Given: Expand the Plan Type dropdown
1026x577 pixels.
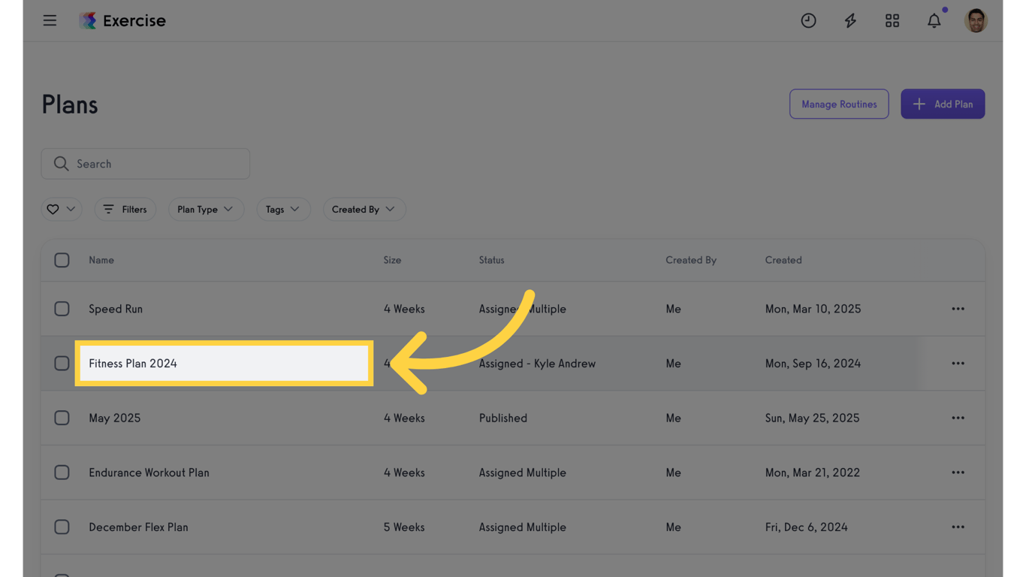Looking at the screenshot, I should (205, 210).
